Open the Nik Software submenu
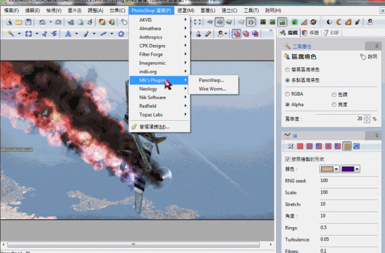The width and height of the screenshot is (385, 253). [x=159, y=97]
